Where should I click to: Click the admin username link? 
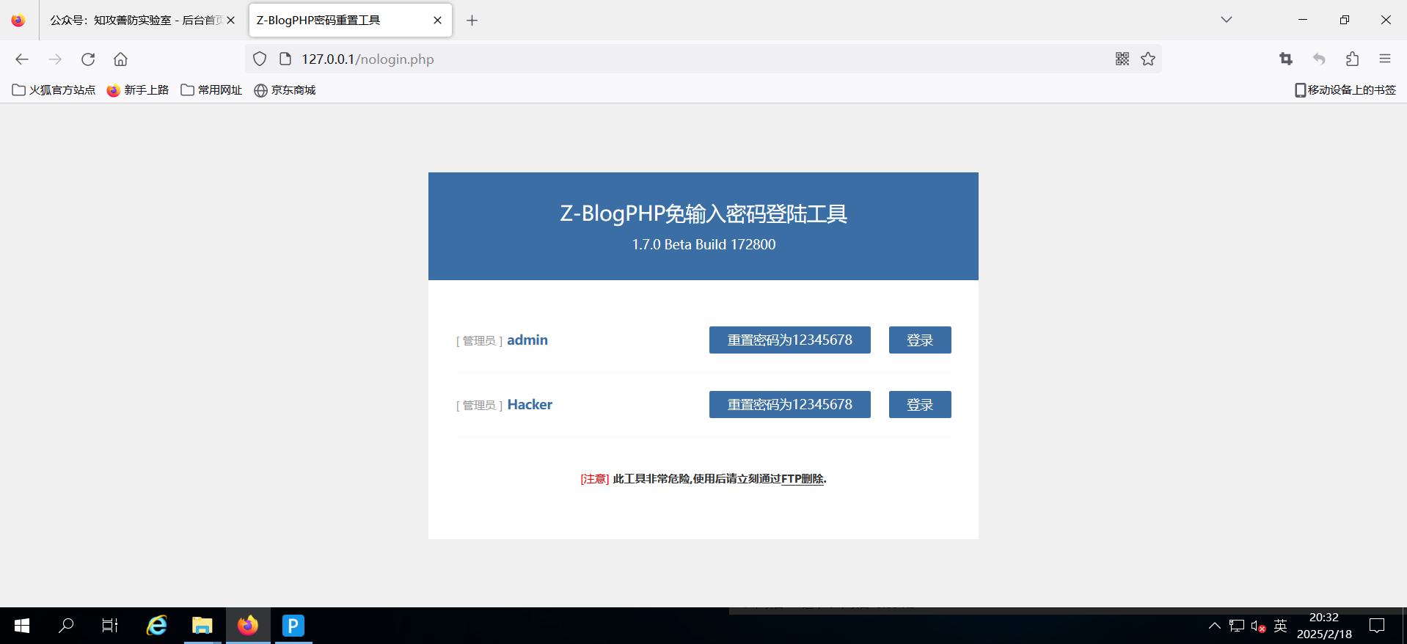tap(527, 340)
